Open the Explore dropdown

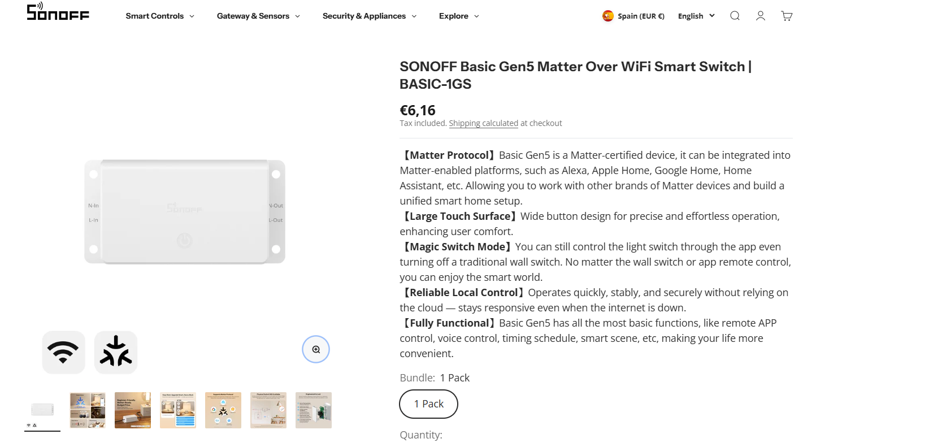pos(459,16)
